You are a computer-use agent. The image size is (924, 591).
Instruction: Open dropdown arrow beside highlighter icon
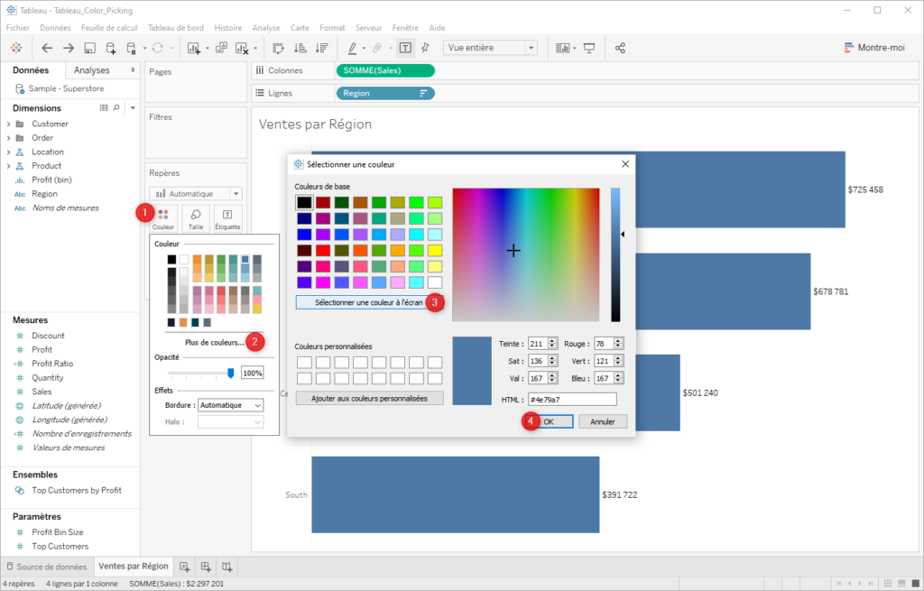(364, 49)
